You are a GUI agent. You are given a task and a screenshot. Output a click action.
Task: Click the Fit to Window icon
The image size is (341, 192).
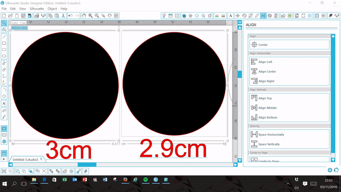click(x=116, y=16)
